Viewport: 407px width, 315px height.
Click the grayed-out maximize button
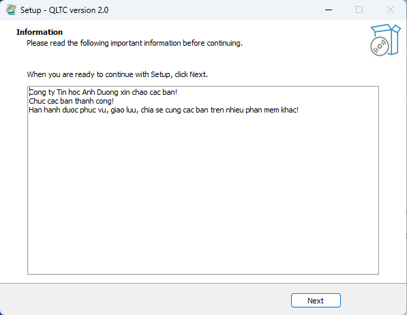359,10
